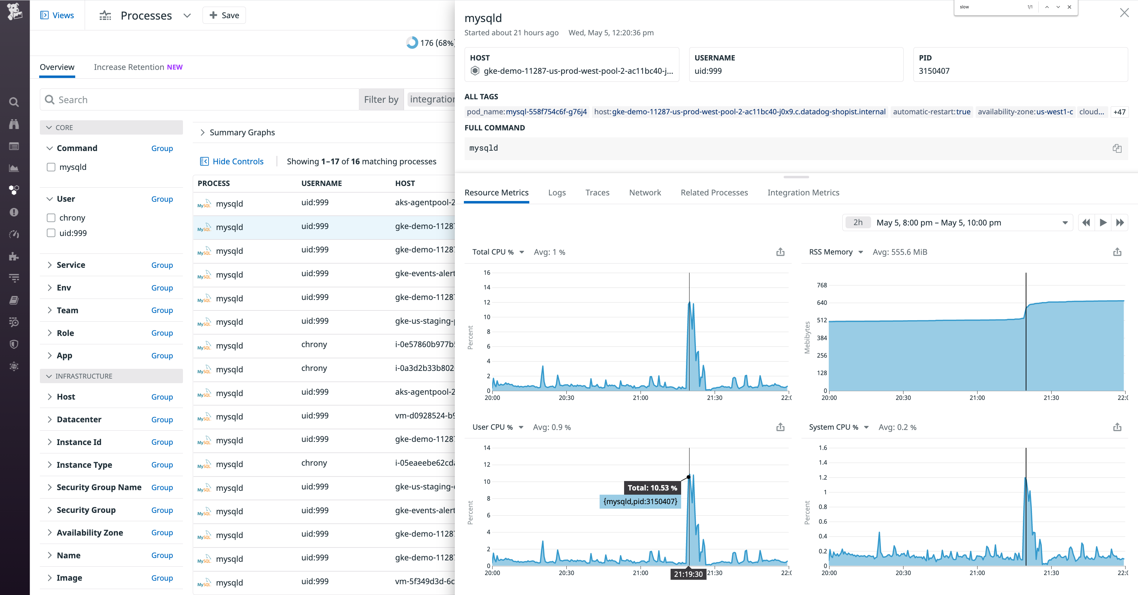This screenshot has height=595, width=1138.
Task: Check the chrony checkbox under User
Action: tap(51, 217)
